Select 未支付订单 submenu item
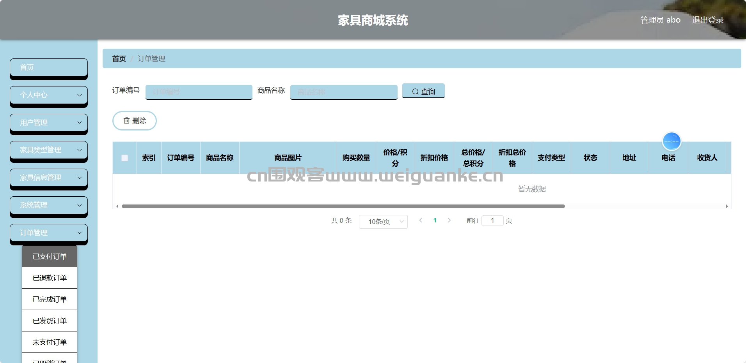This screenshot has height=363, width=746. 50,342
